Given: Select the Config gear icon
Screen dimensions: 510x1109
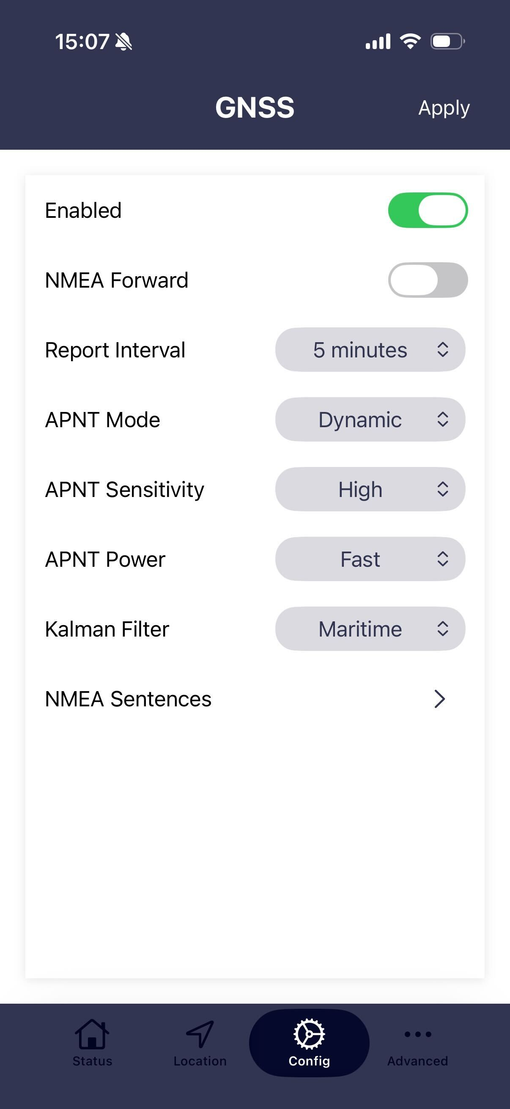Looking at the screenshot, I should [309, 1034].
